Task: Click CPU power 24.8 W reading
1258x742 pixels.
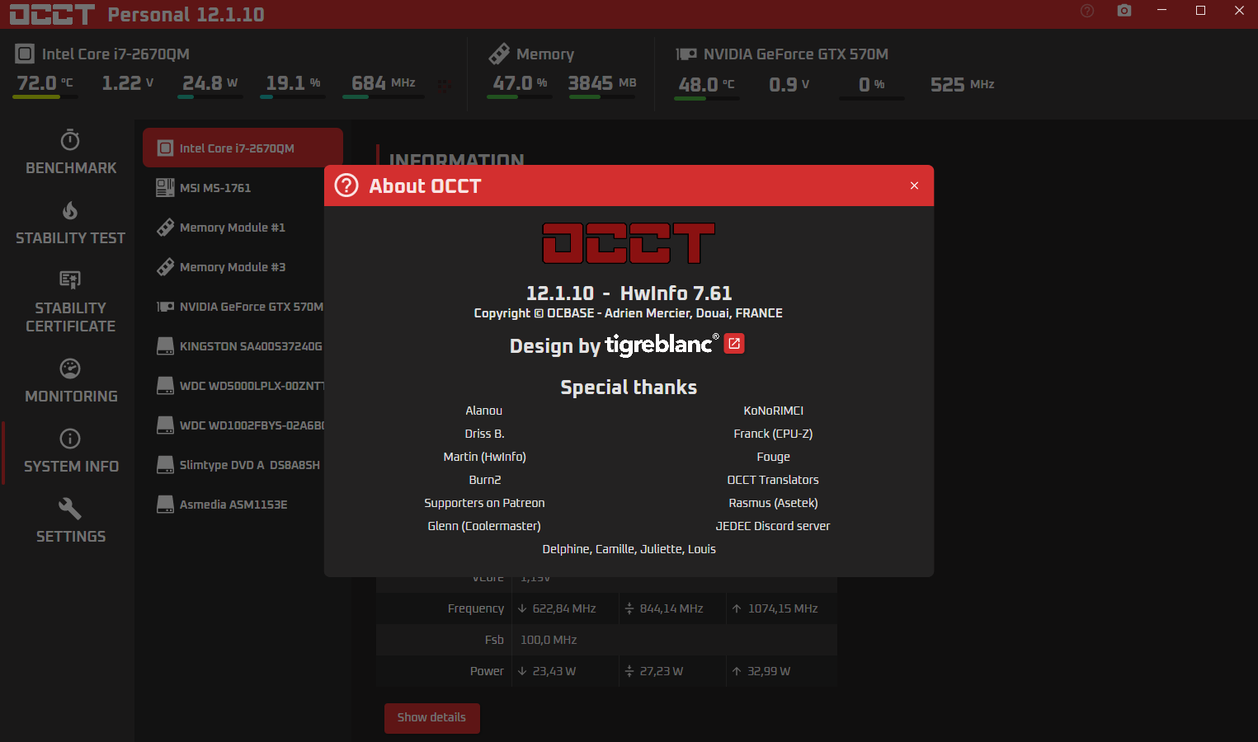Action: [x=210, y=83]
